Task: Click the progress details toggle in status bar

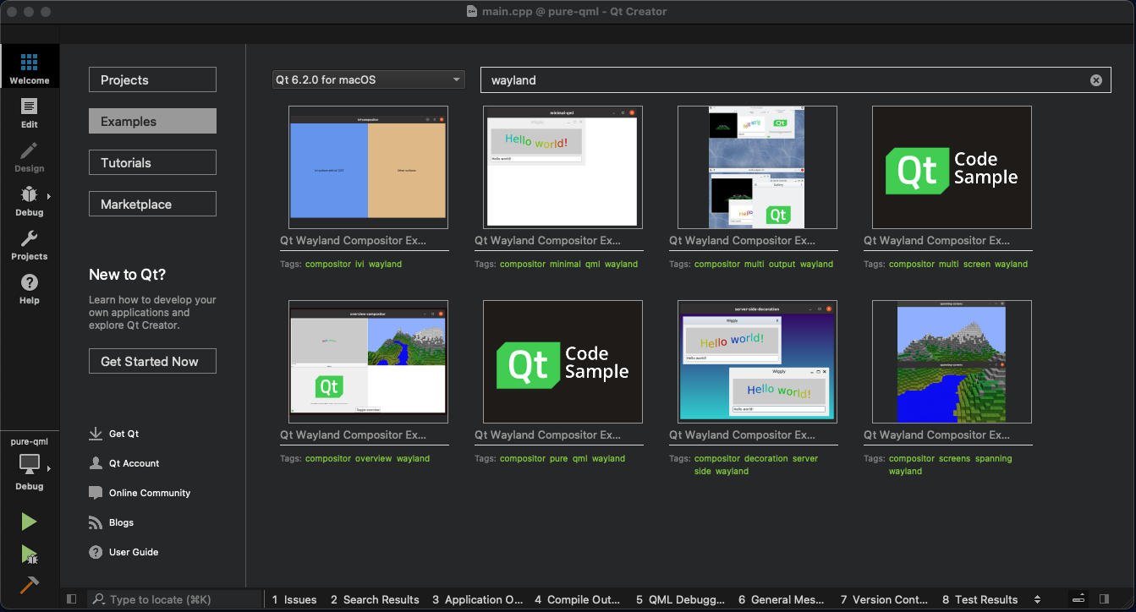Action: [1078, 599]
